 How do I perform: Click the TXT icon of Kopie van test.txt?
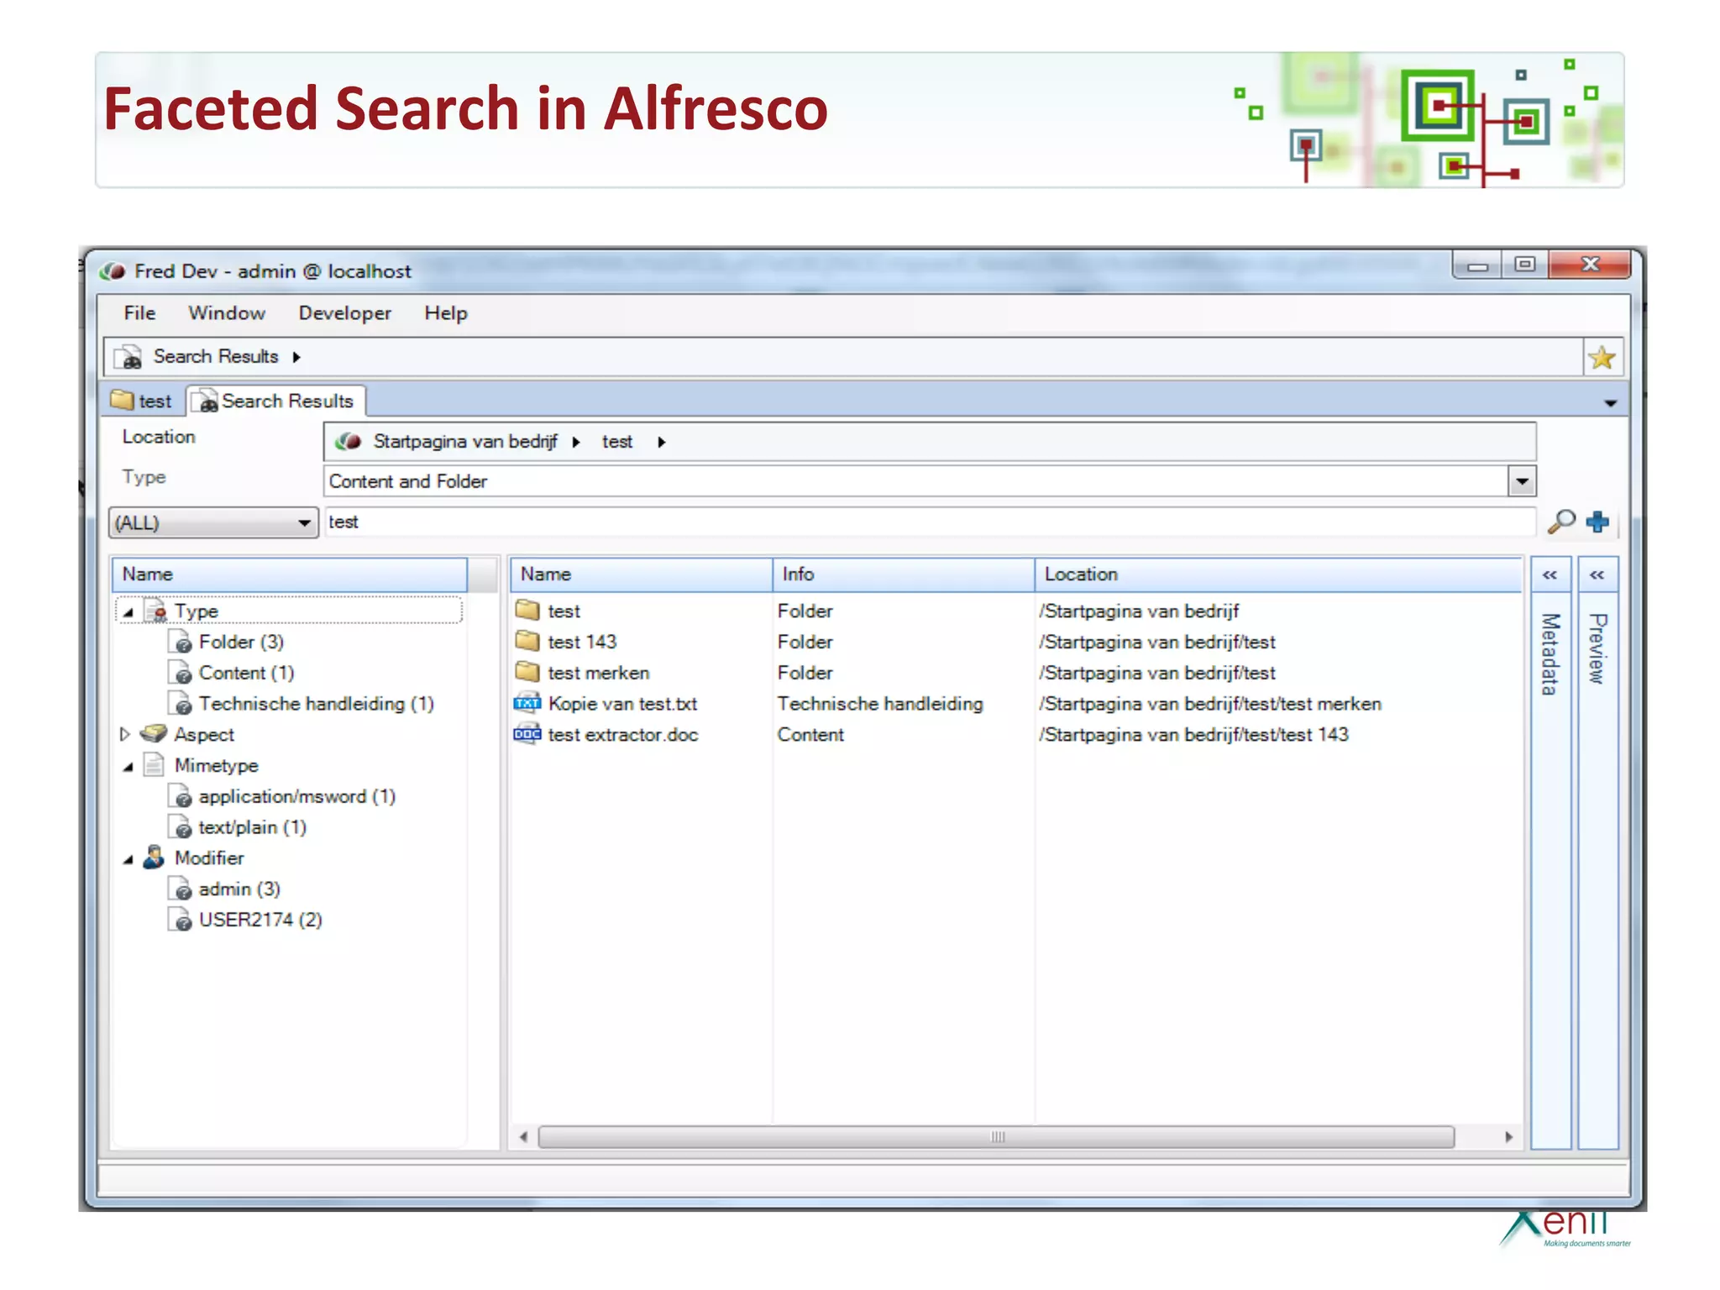pyautogui.click(x=527, y=703)
